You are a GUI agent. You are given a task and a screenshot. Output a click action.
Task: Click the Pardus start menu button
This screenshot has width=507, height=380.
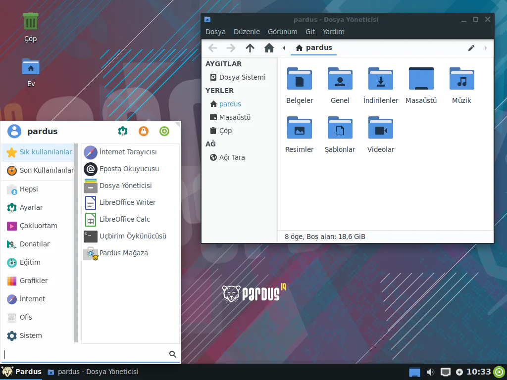pos(22,372)
